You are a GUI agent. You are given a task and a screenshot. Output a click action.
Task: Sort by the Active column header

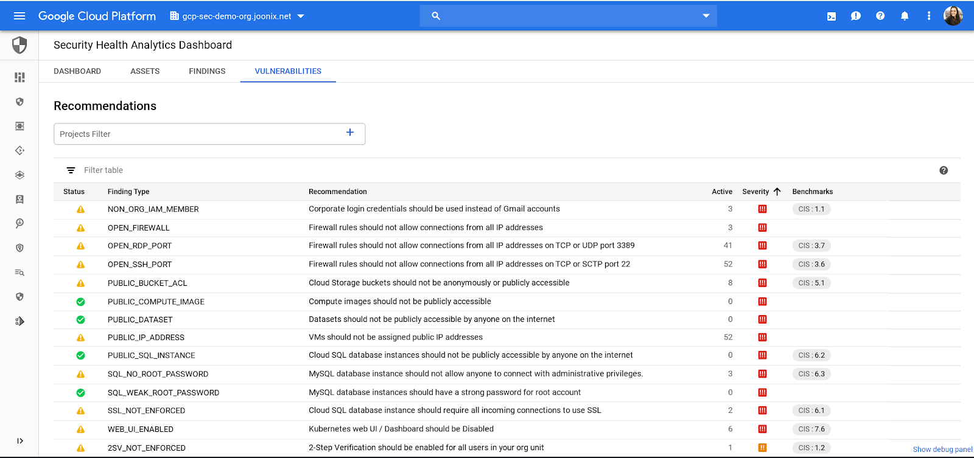coord(722,192)
